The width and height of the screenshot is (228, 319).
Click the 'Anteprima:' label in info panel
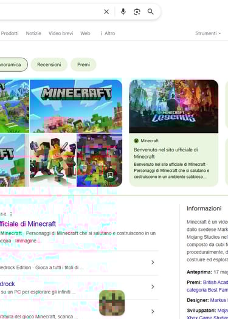coord(199,272)
